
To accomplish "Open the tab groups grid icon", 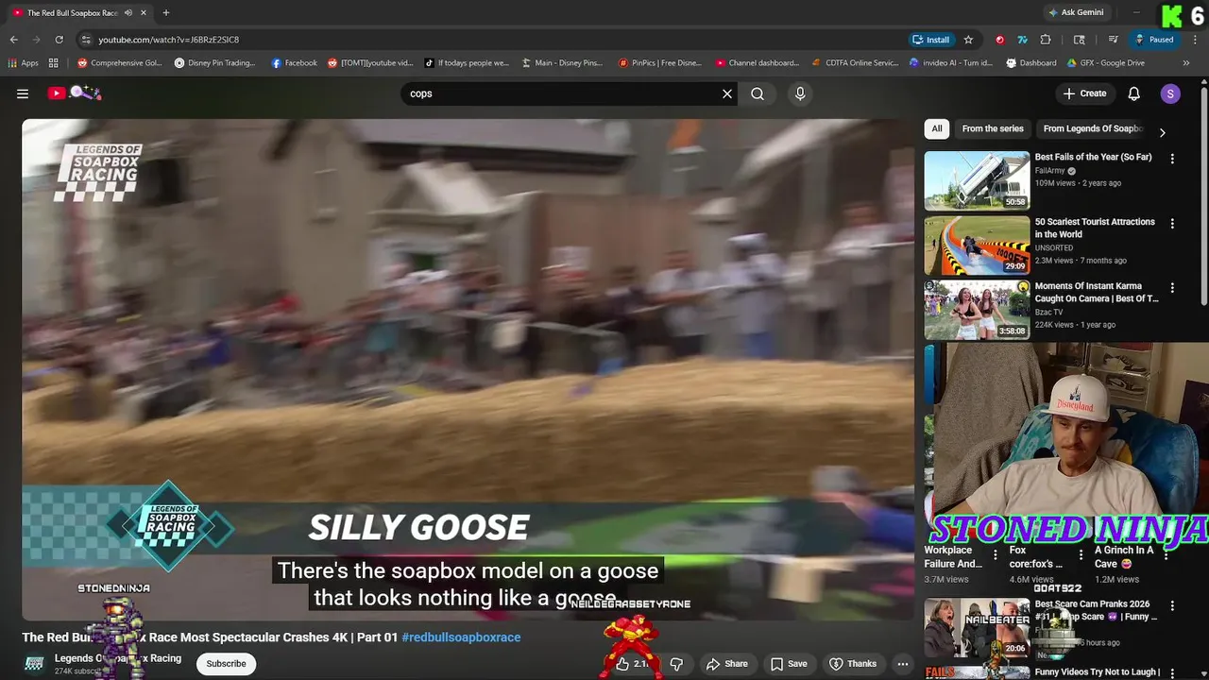I will click(x=54, y=63).
